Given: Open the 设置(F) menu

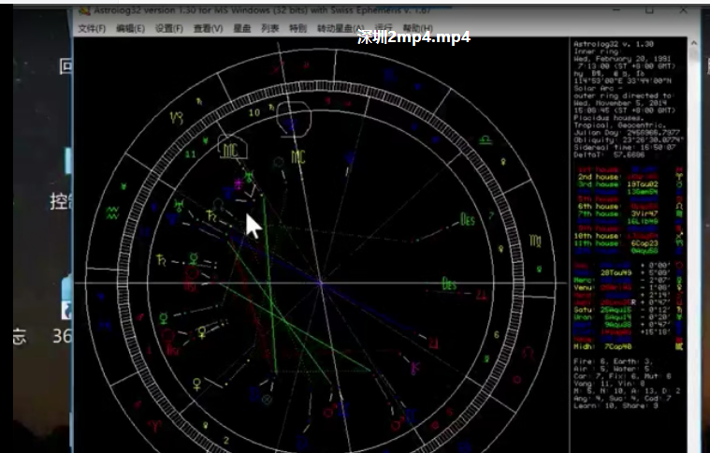Looking at the screenshot, I should (169, 28).
